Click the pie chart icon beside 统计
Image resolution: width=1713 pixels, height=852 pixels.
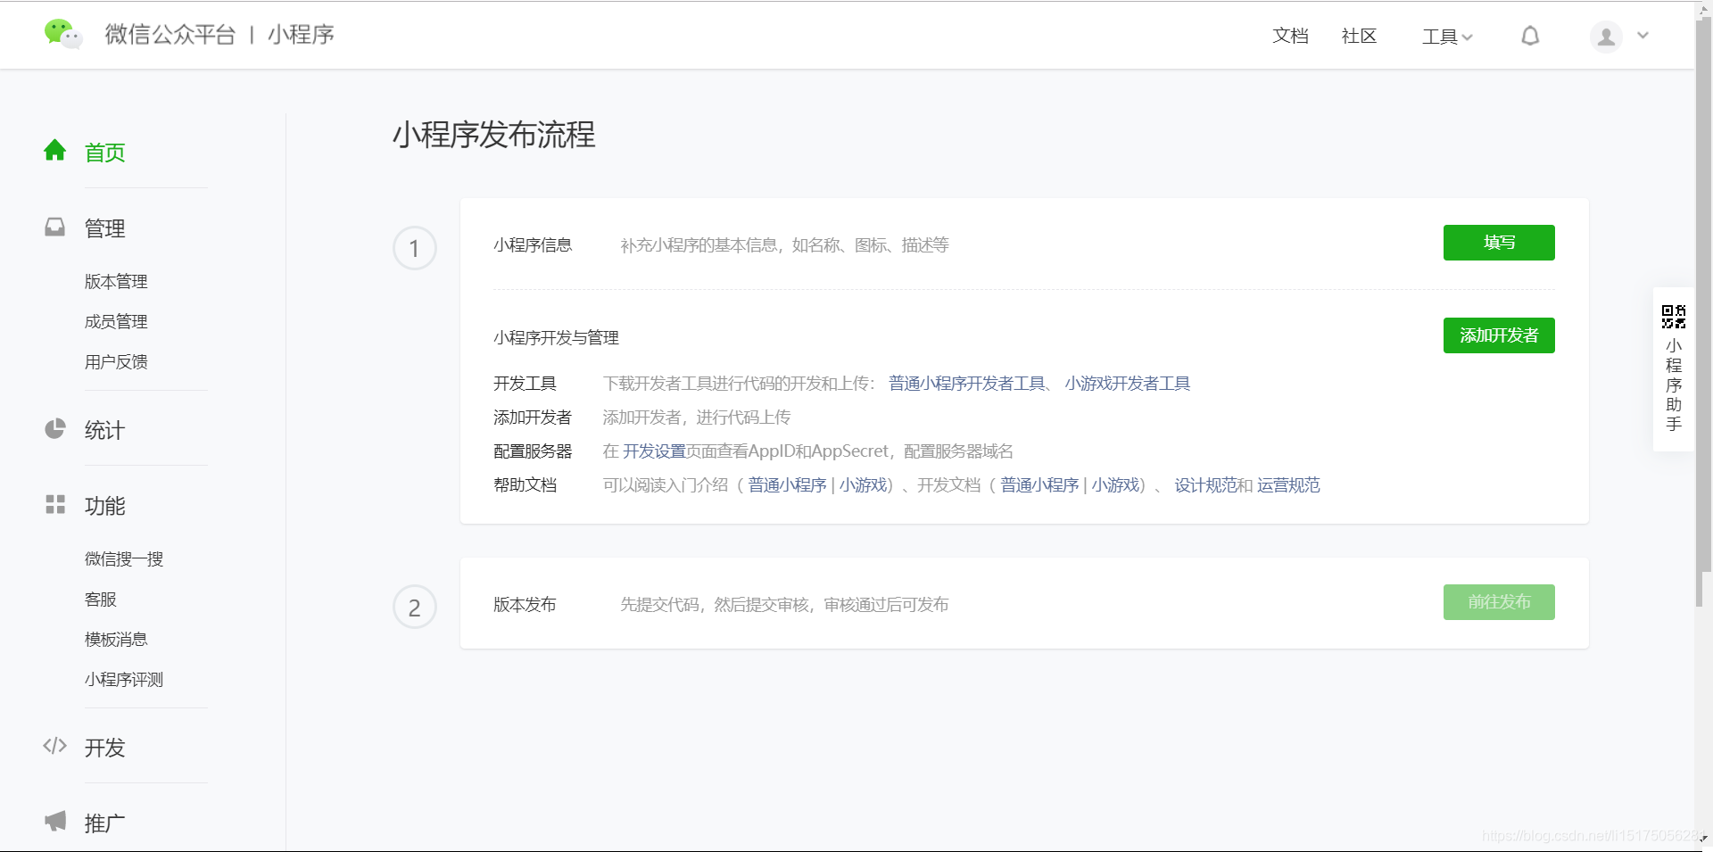pos(55,429)
